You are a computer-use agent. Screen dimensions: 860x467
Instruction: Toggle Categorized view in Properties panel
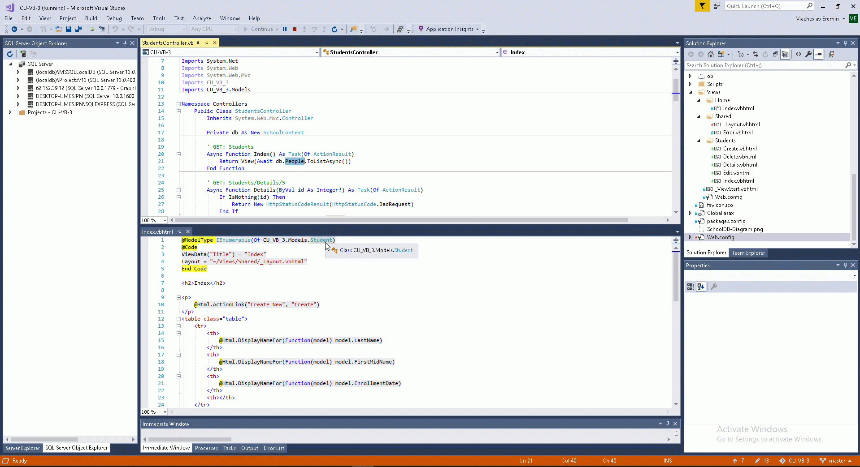(x=691, y=287)
